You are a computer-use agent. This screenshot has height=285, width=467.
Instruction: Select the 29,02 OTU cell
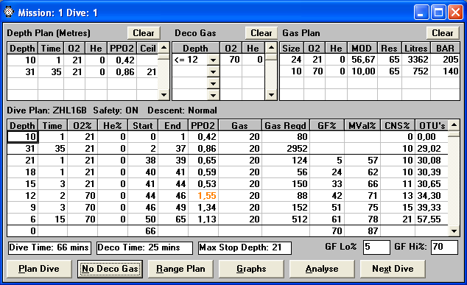click(432, 149)
